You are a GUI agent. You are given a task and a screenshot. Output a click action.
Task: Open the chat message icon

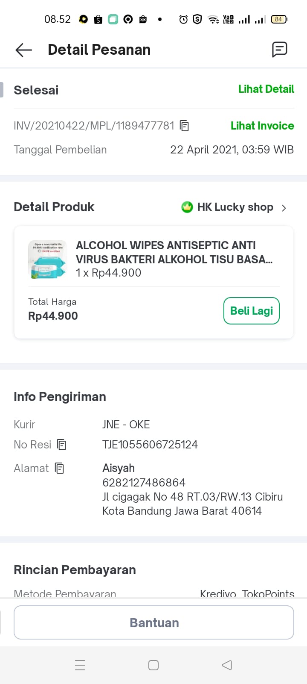(x=279, y=50)
